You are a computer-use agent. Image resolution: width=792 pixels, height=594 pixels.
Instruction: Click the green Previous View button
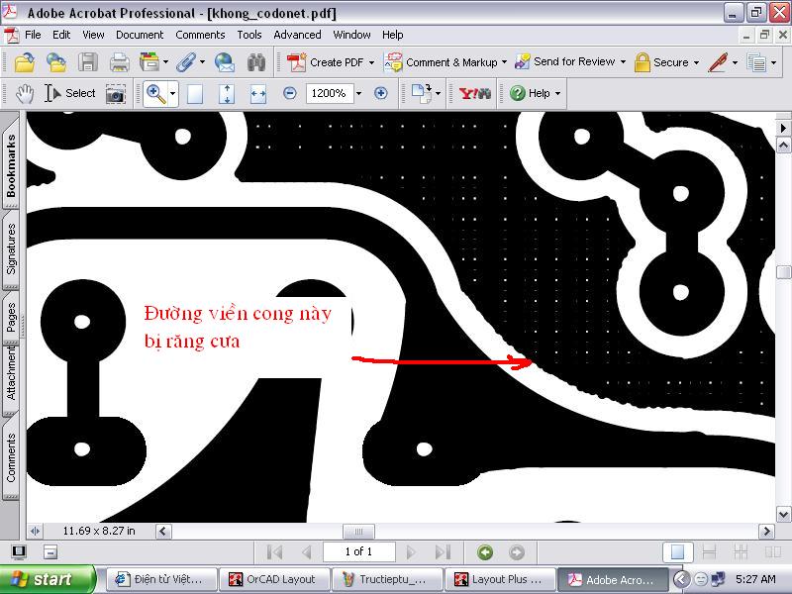(485, 552)
